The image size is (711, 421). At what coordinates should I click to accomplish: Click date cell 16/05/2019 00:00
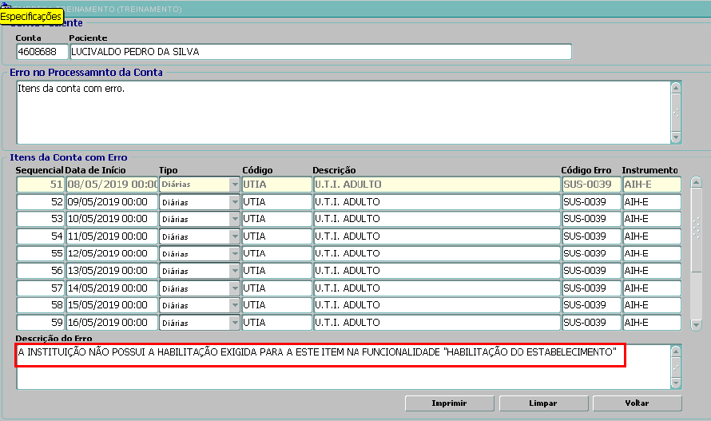[112, 323]
